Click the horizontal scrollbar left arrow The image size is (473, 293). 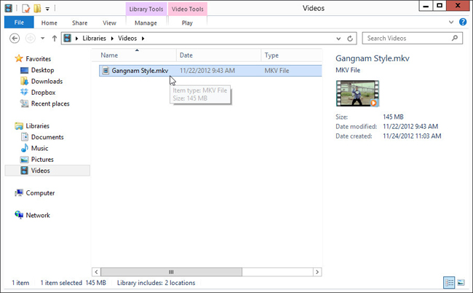pyautogui.click(x=96, y=272)
